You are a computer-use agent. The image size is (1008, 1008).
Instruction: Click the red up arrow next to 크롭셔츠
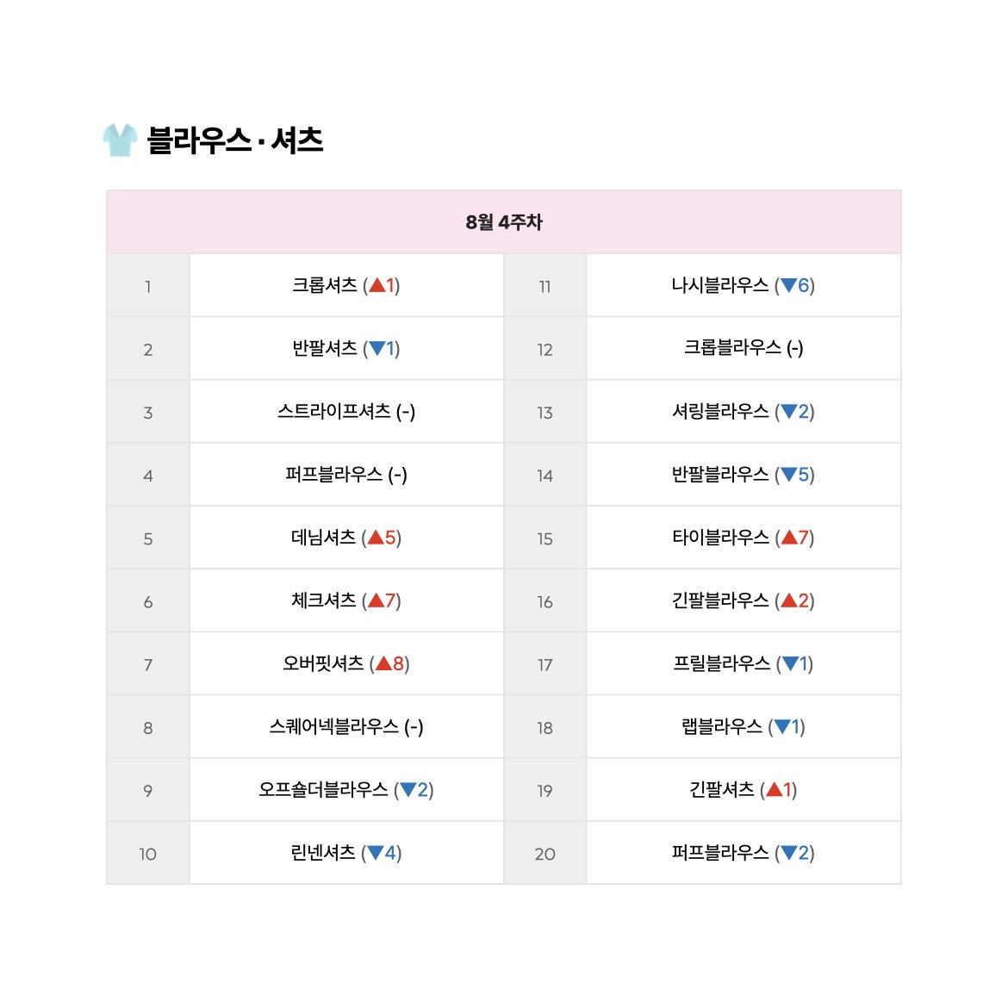(377, 285)
